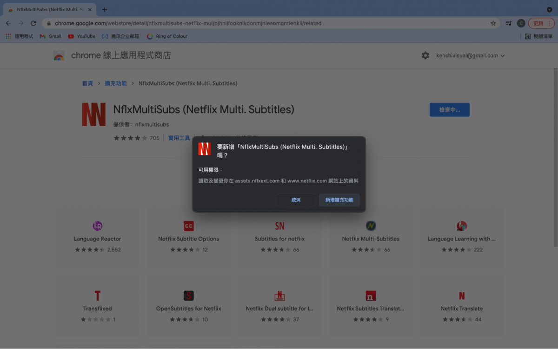The width and height of the screenshot is (558, 349).
Task: Open the Netflix Subtitle Options CC icon
Action: (188, 226)
